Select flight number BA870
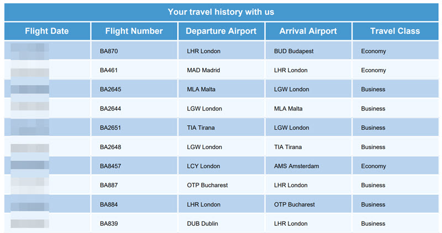The width and height of the screenshot is (442, 233). click(109, 51)
